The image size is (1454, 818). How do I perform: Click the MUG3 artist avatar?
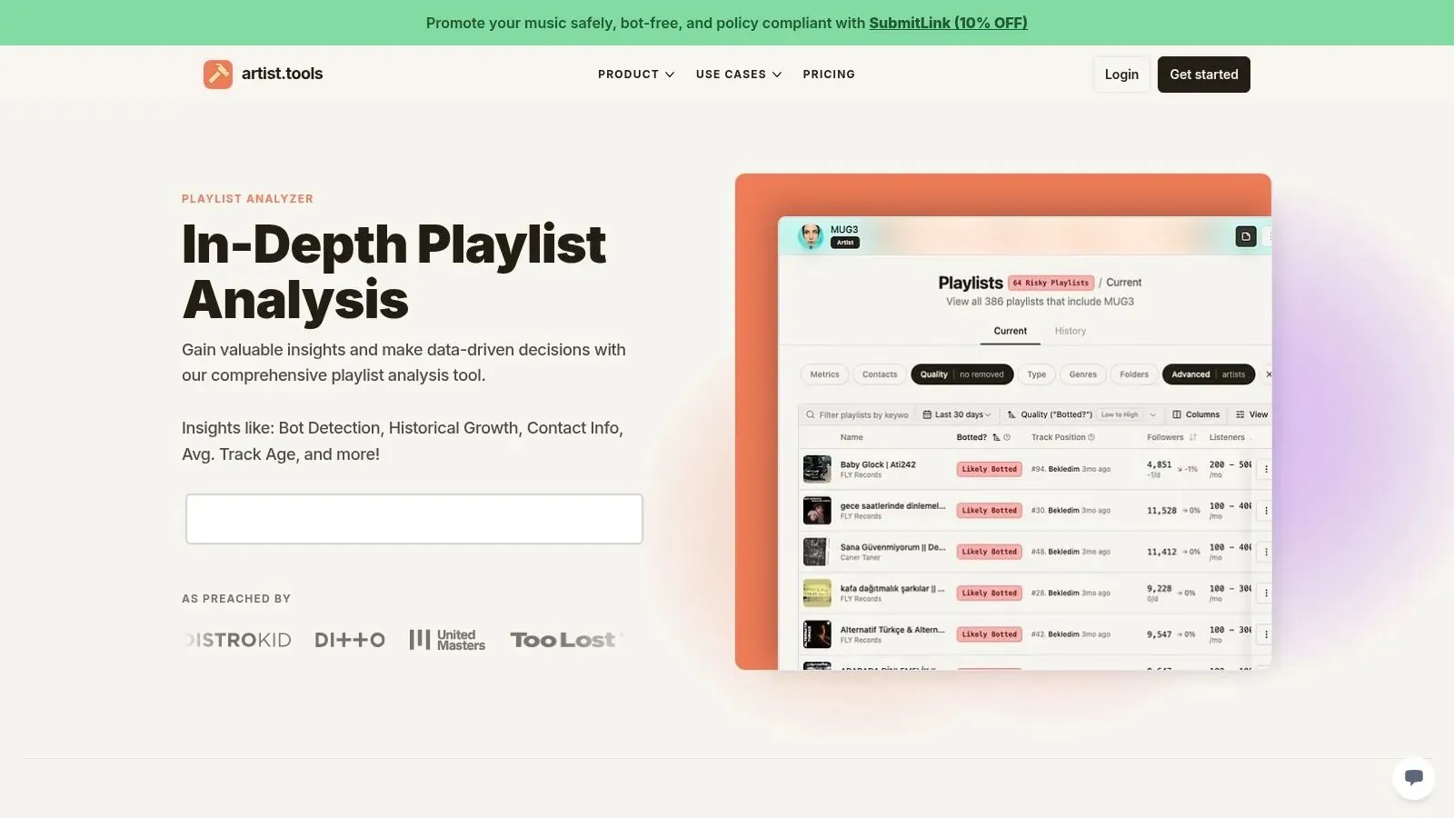click(811, 236)
